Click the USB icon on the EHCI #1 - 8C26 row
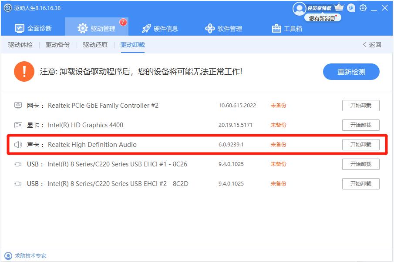Image resolution: width=394 pixels, height=262 pixels. 18,164
